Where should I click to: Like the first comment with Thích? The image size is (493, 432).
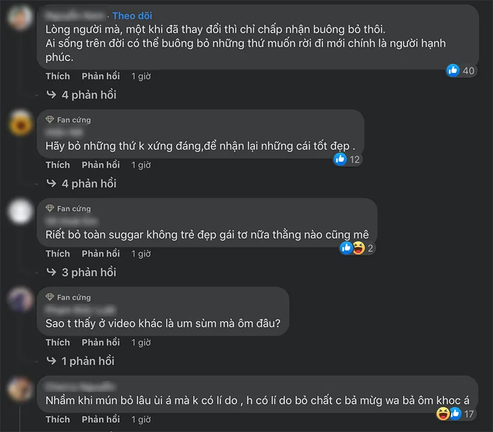57,76
